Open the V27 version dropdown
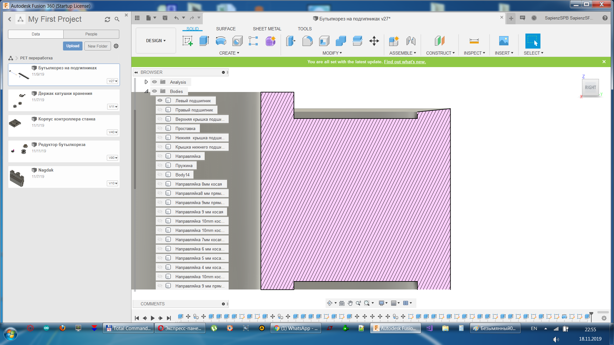Screen dimensions: 614x345 tap(113, 81)
